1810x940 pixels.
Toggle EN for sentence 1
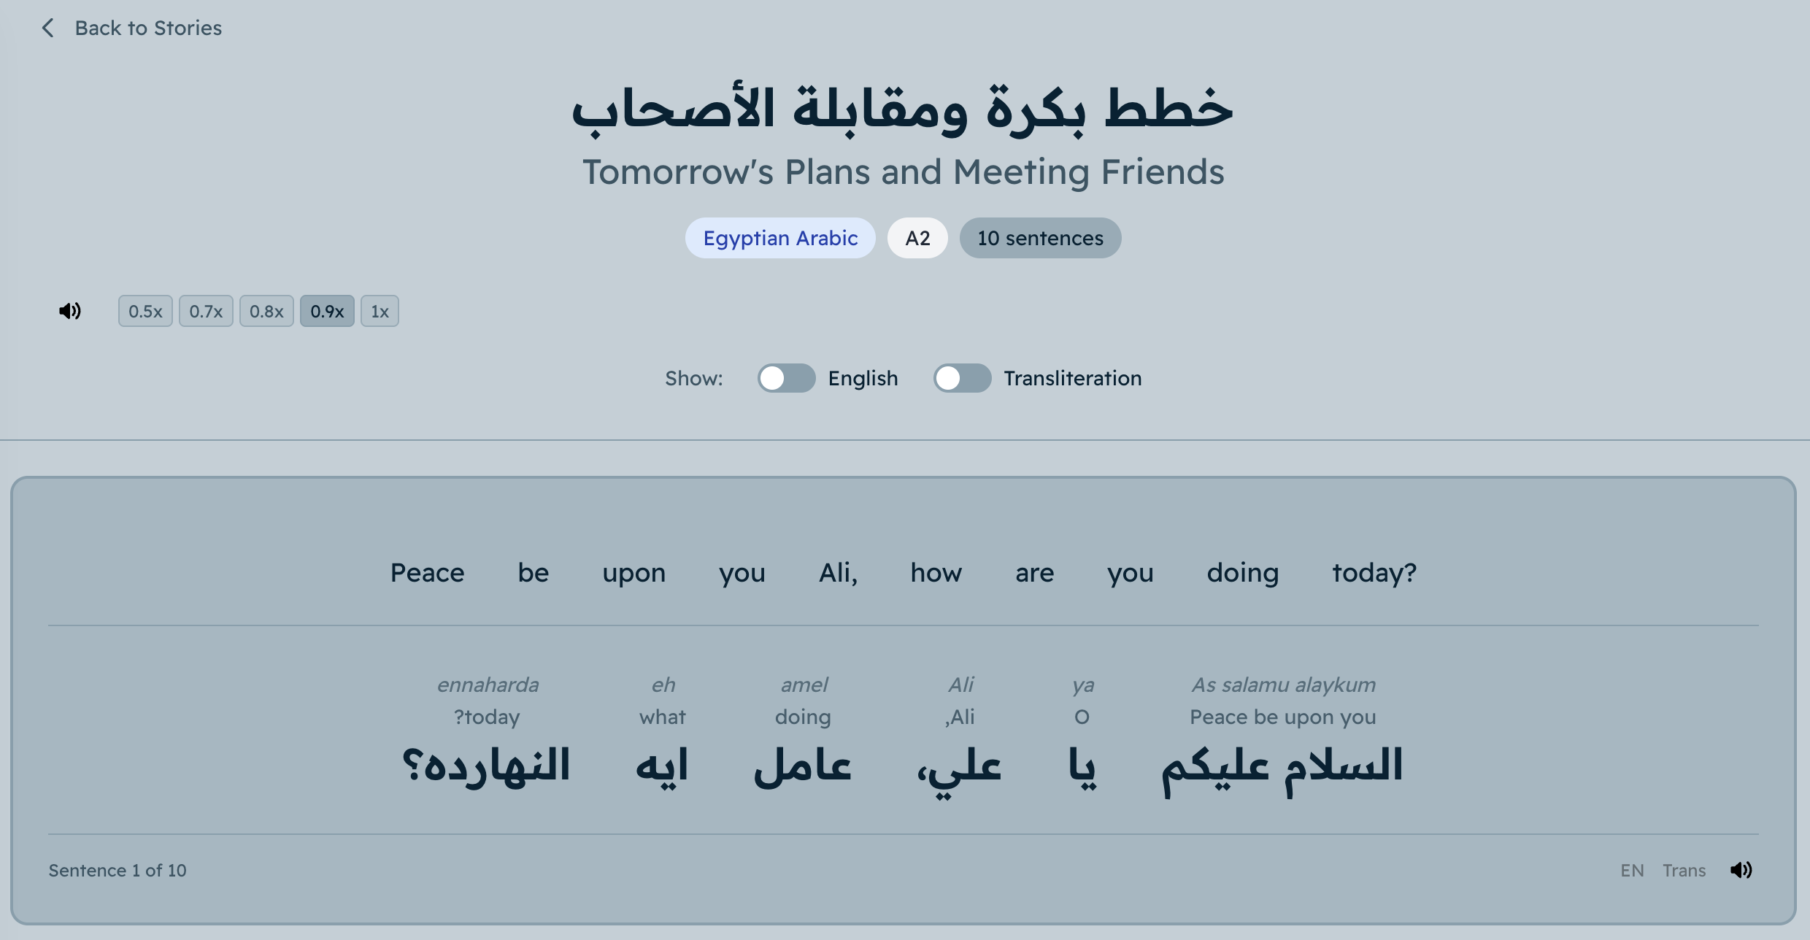coord(1632,871)
